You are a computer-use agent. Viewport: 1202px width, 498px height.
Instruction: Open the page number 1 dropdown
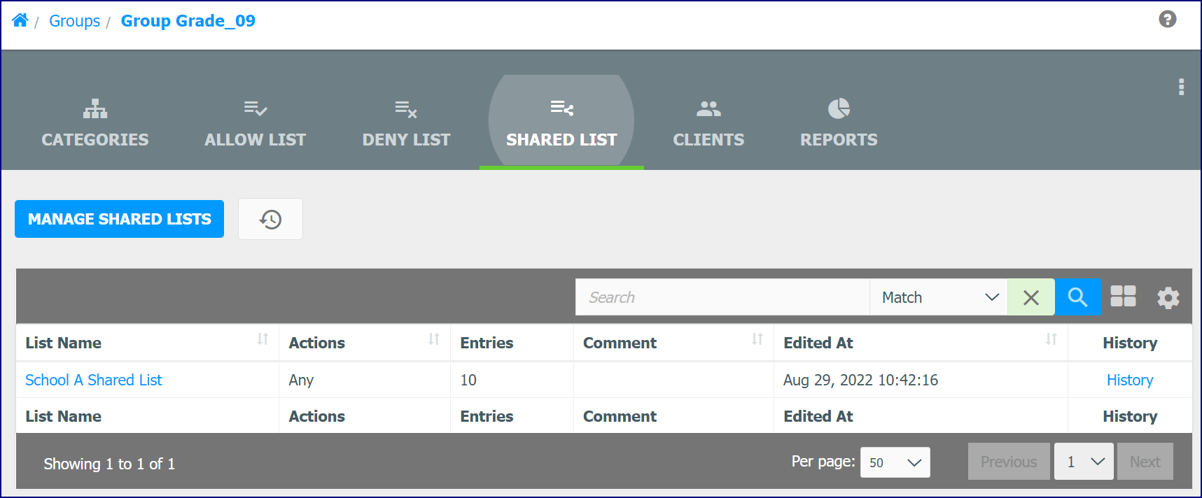(x=1084, y=462)
